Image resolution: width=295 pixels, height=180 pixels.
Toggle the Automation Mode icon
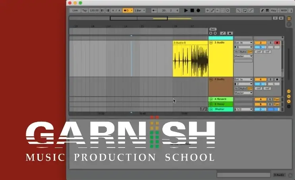coord(223,33)
